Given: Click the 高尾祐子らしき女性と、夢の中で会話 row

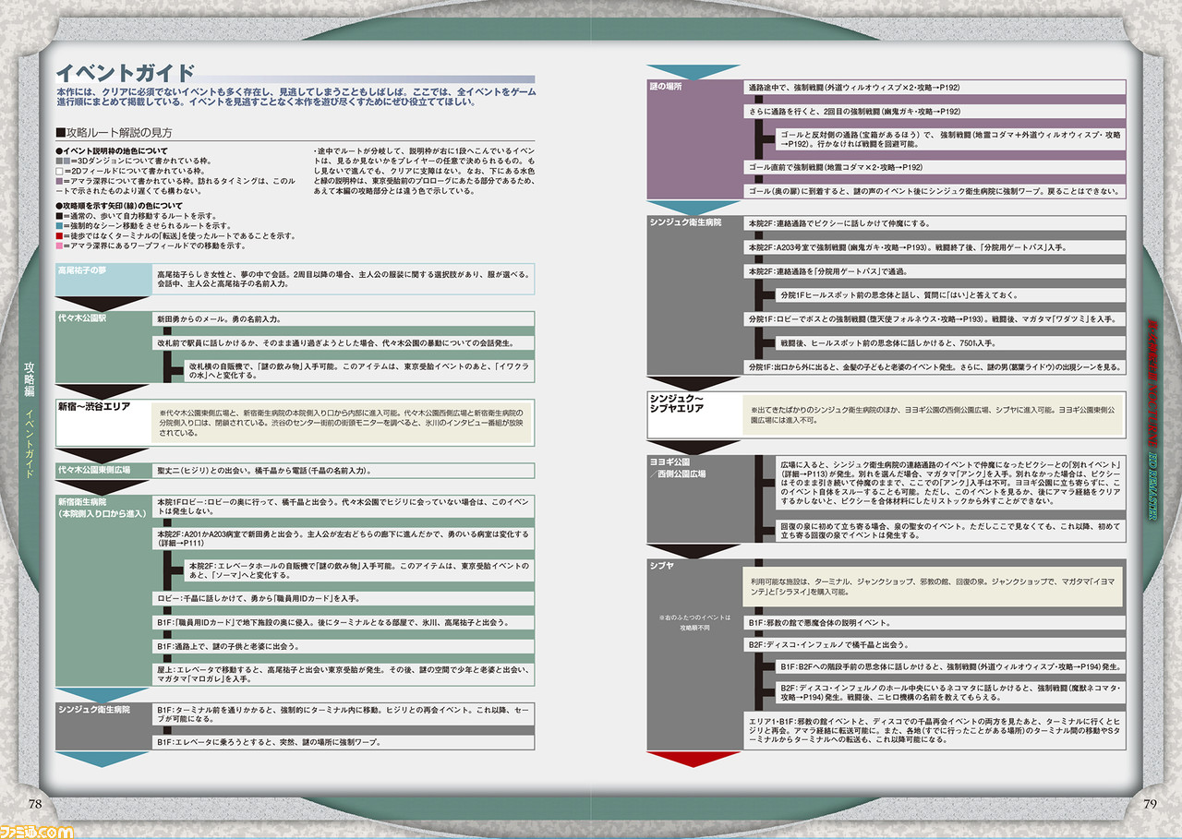Looking at the screenshot, I should coord(344,279).
